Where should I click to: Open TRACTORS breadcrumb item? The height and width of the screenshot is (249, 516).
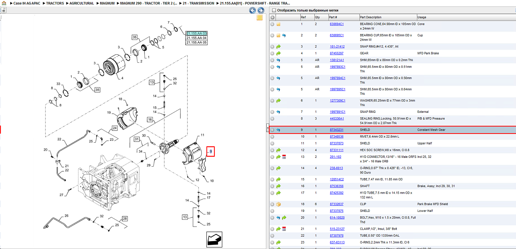[55, 3]
